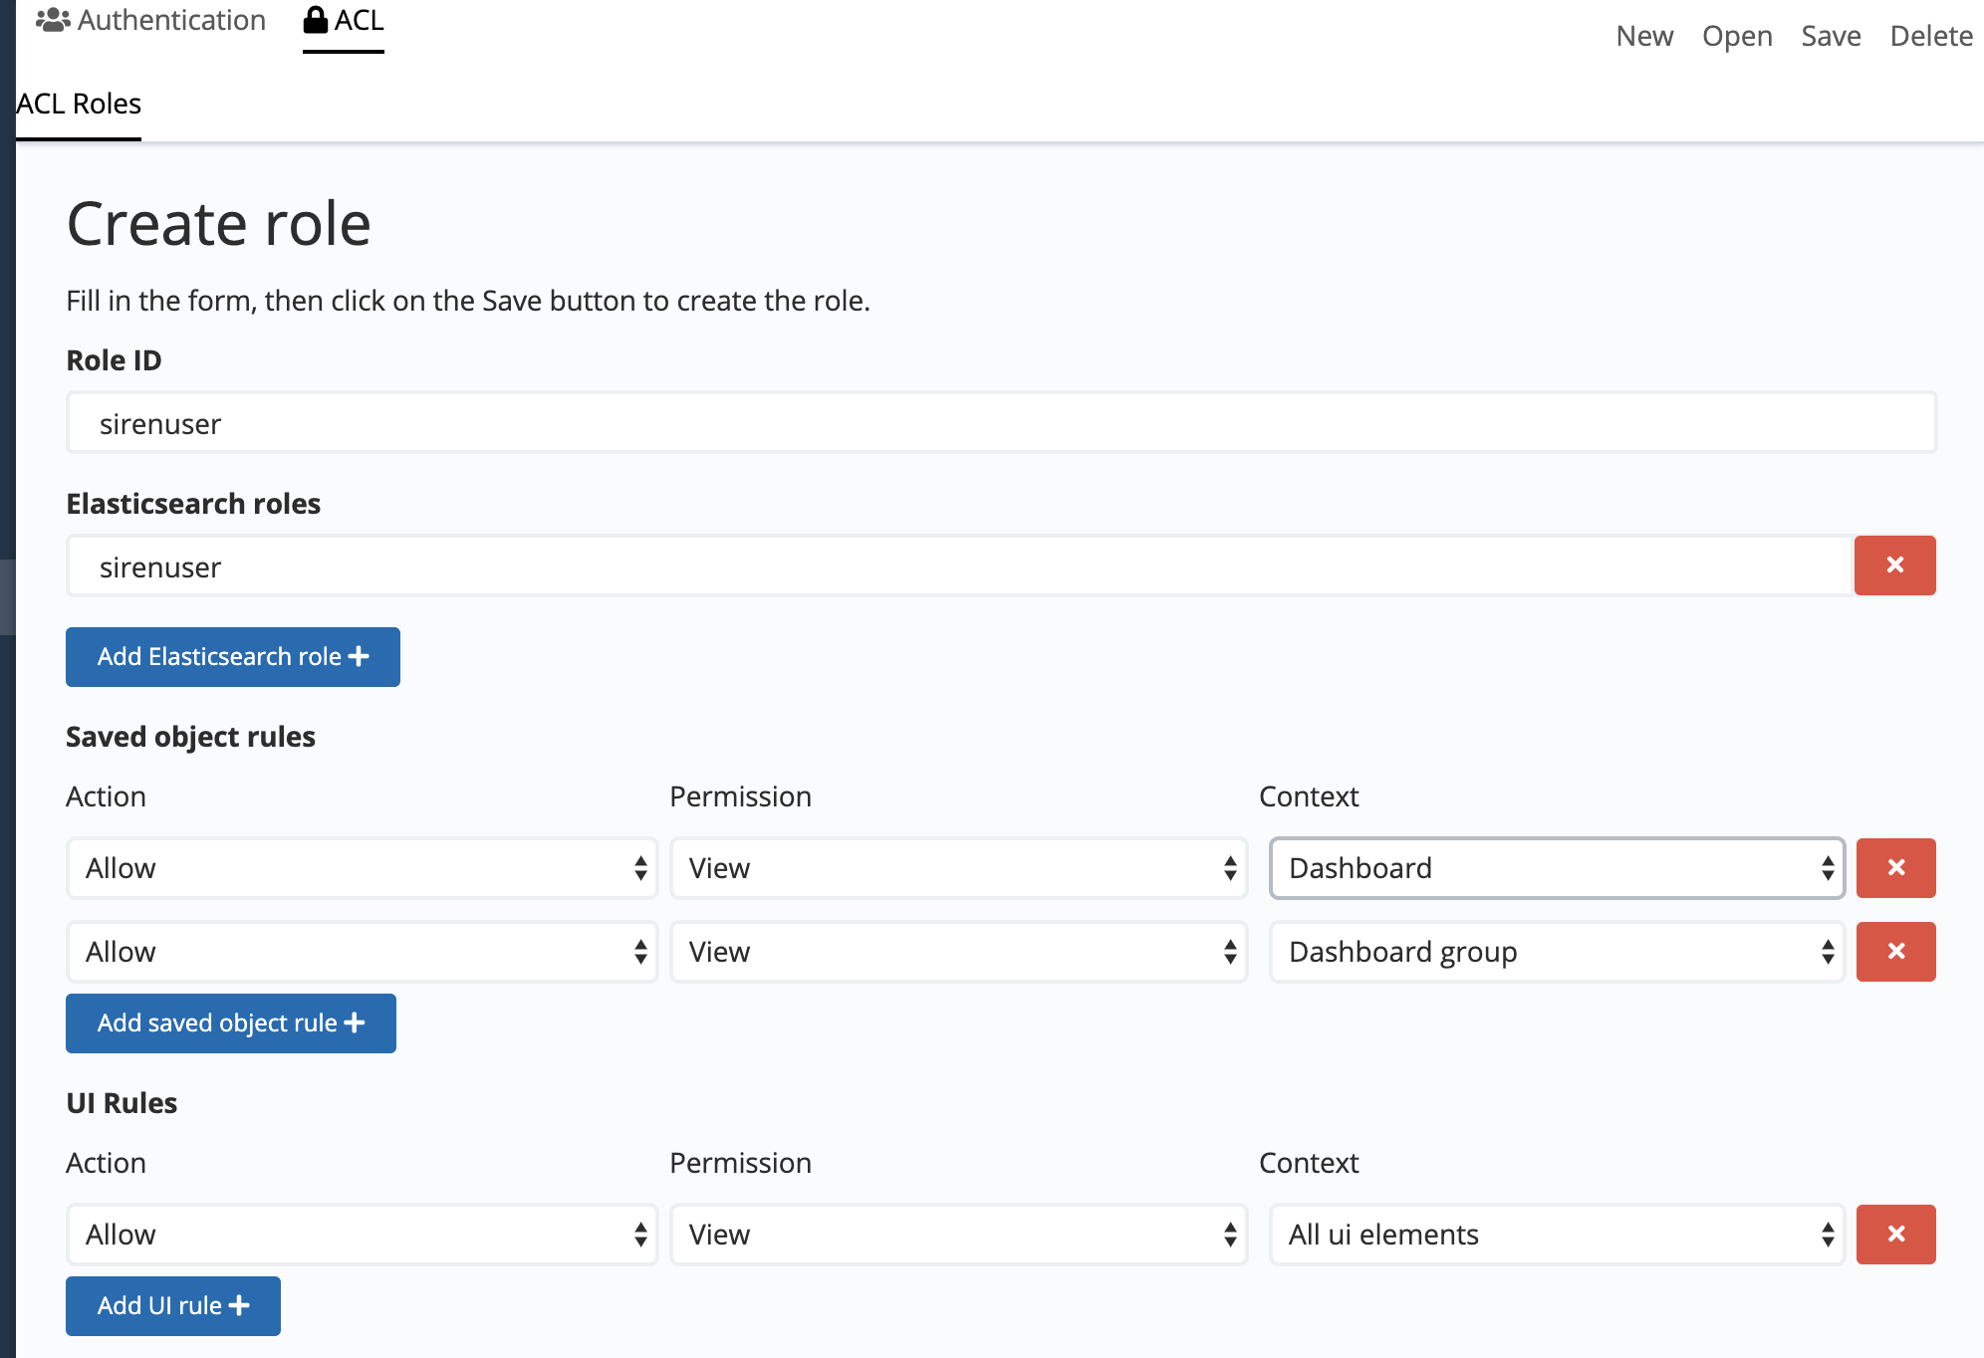
Task: Open the All ui elements context dropdown
Action: coord(1557,1235)
